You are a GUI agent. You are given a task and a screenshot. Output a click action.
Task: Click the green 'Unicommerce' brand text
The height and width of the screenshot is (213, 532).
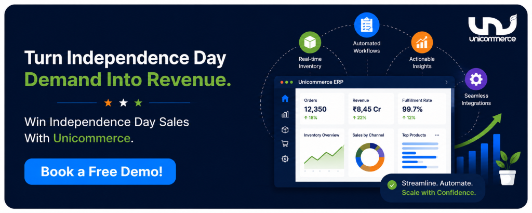[91, 138]
